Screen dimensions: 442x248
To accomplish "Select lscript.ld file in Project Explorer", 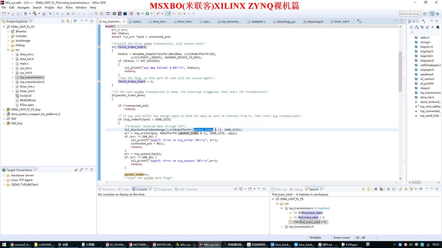I will pos(26,96).
